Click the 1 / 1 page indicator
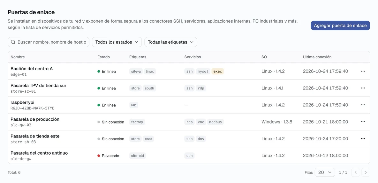This screenshot has width=378, height=183. (343, 172)
